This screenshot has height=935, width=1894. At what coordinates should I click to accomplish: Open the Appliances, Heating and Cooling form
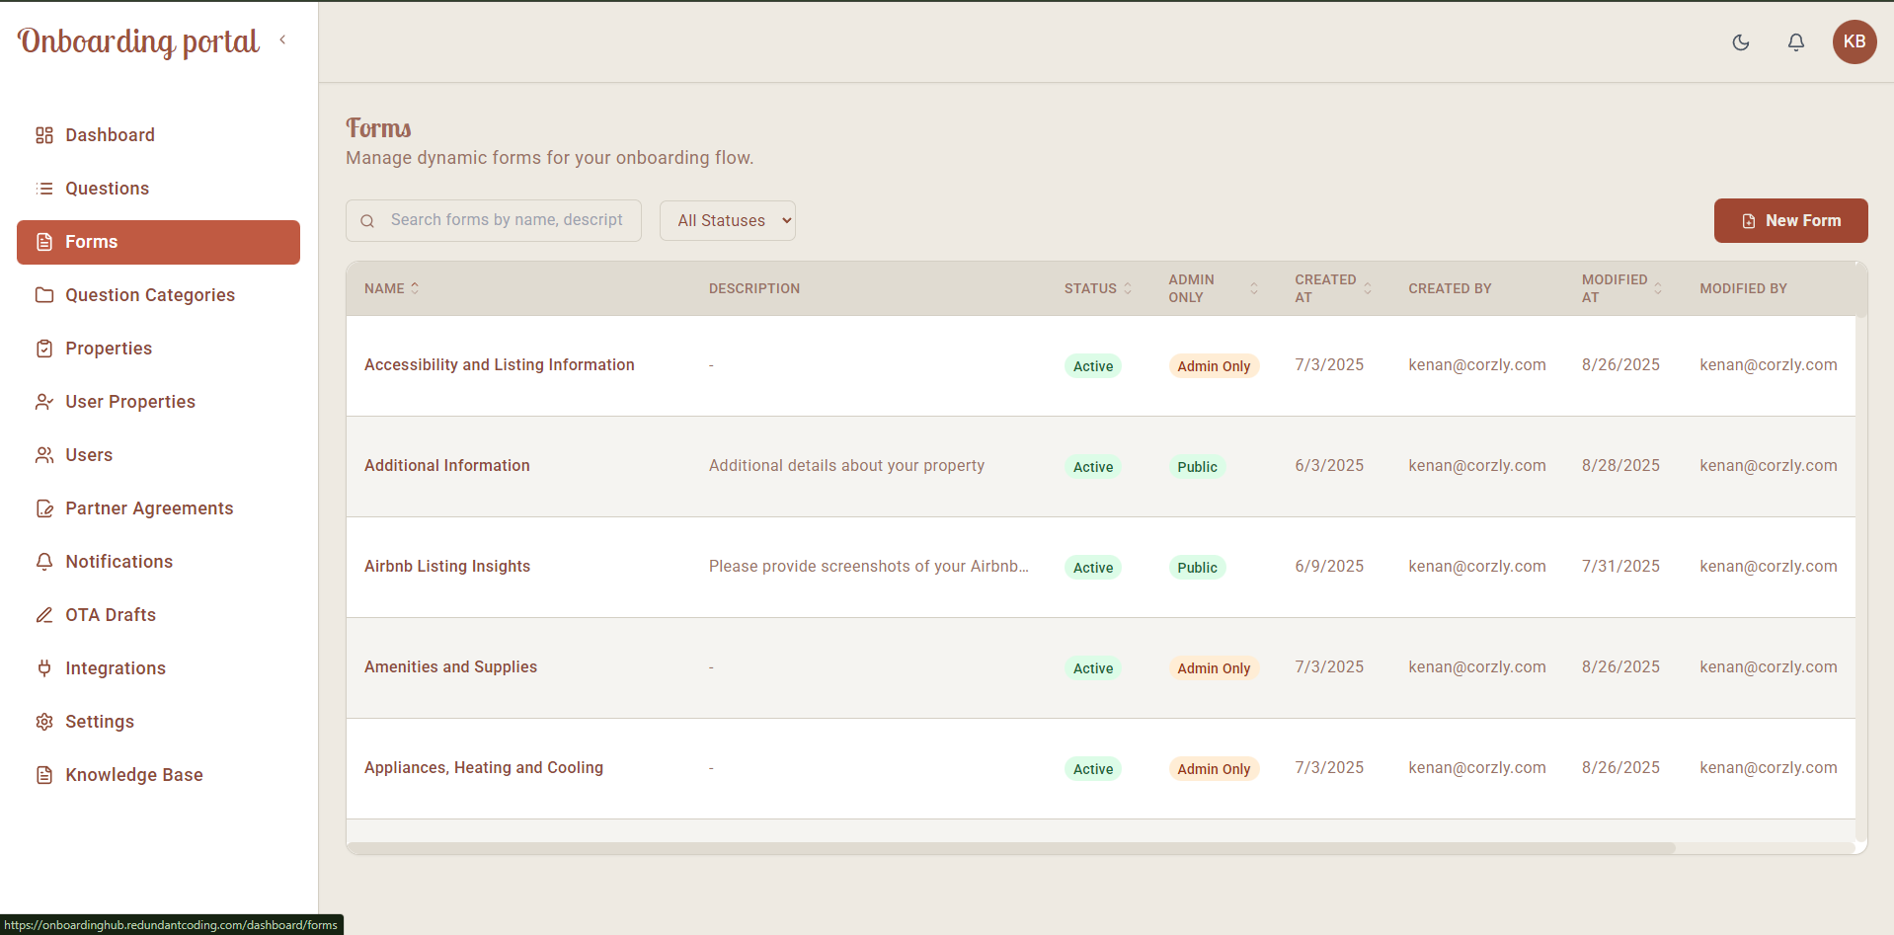[484, 768]
